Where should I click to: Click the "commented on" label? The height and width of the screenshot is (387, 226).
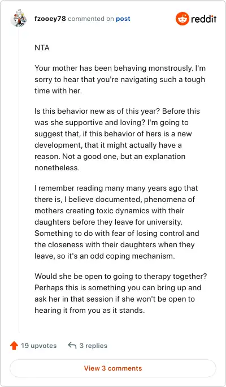(x=91, y=19)
